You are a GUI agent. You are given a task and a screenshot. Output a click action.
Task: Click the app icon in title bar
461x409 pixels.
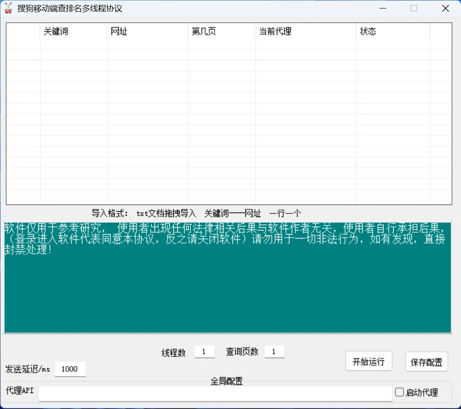click(8, 8)
